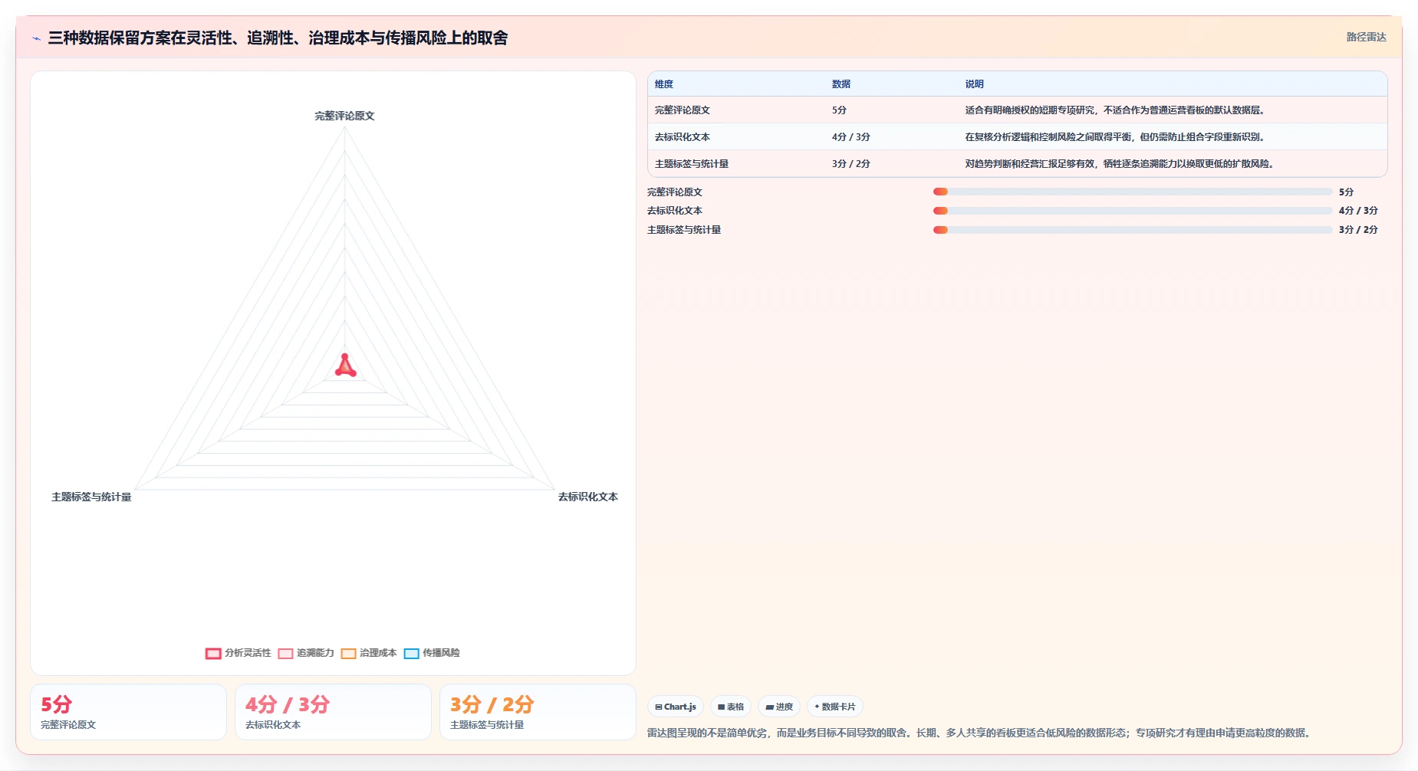
Task: Click the 去标识化文本 radar axis label
Action: 587,497
